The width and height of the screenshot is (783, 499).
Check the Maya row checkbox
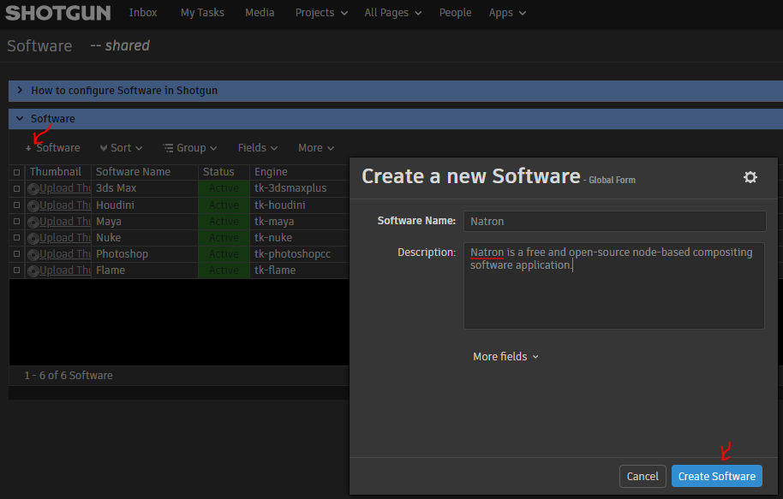click(16, 221)
